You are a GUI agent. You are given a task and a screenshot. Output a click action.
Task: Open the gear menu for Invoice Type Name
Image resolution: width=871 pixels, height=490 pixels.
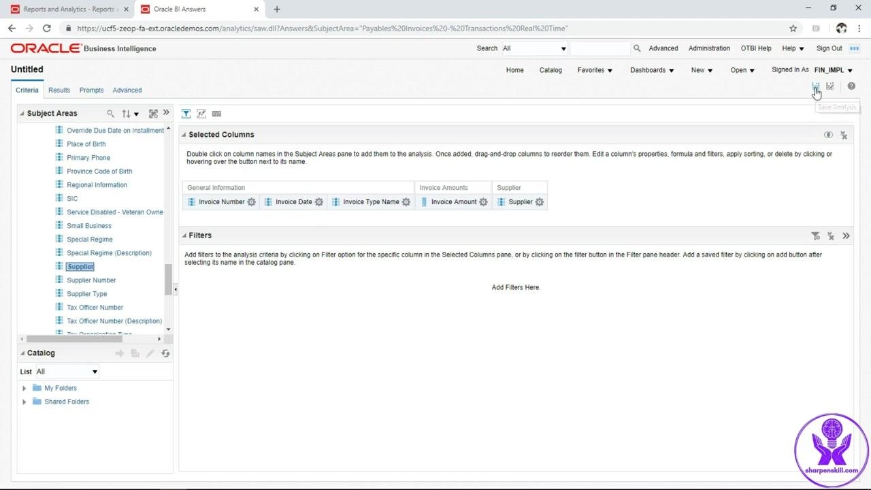tap(406, 202)
